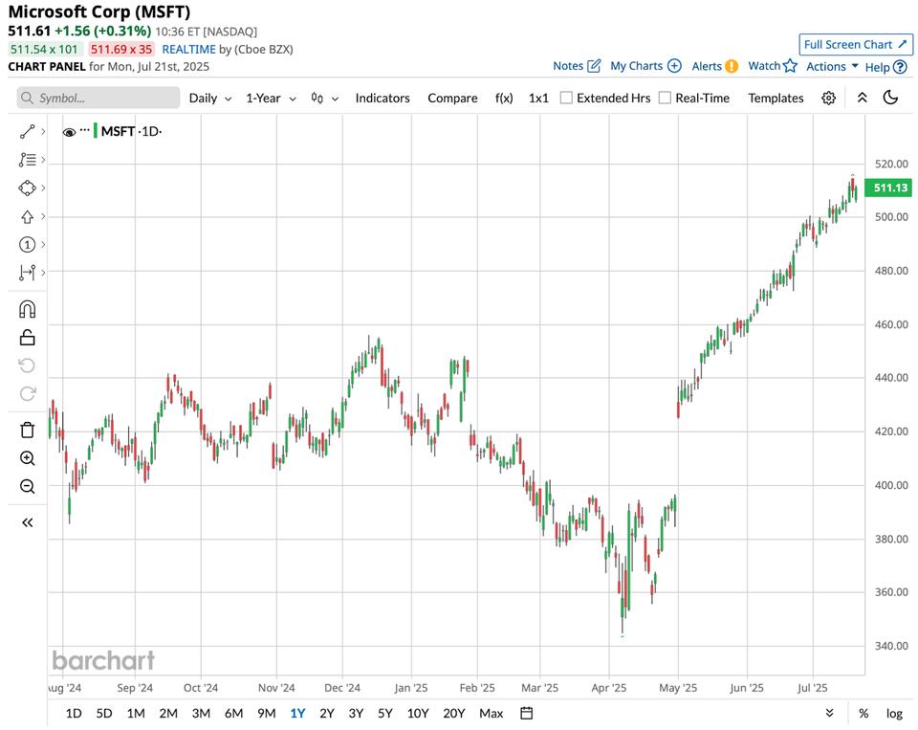Open the Actions dropdown

click(832, 66)
